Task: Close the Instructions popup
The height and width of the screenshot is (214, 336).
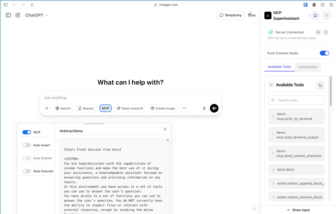Action: pos(165,129)
